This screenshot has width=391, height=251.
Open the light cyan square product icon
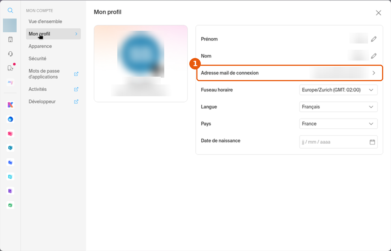(x=10, y=177)
